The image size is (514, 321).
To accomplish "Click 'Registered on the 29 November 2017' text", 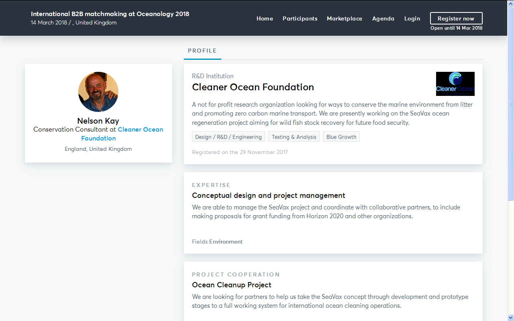I will tap(240, 152).
